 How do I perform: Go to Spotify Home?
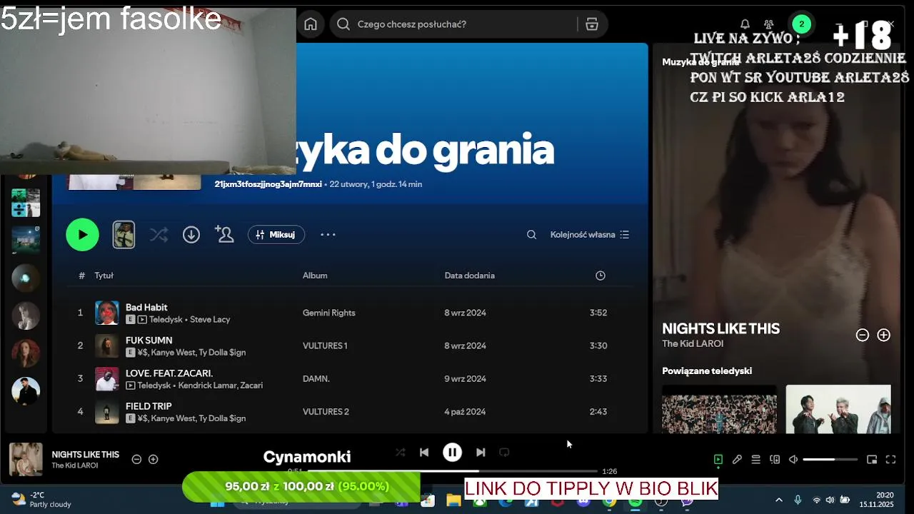click(x=311, y=24)
